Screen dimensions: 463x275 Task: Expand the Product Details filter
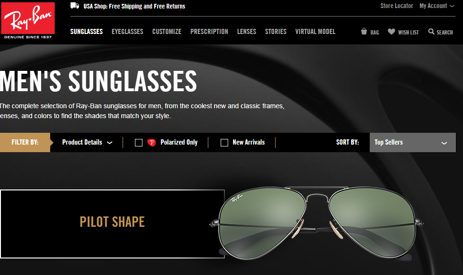(x=87, y=142)
